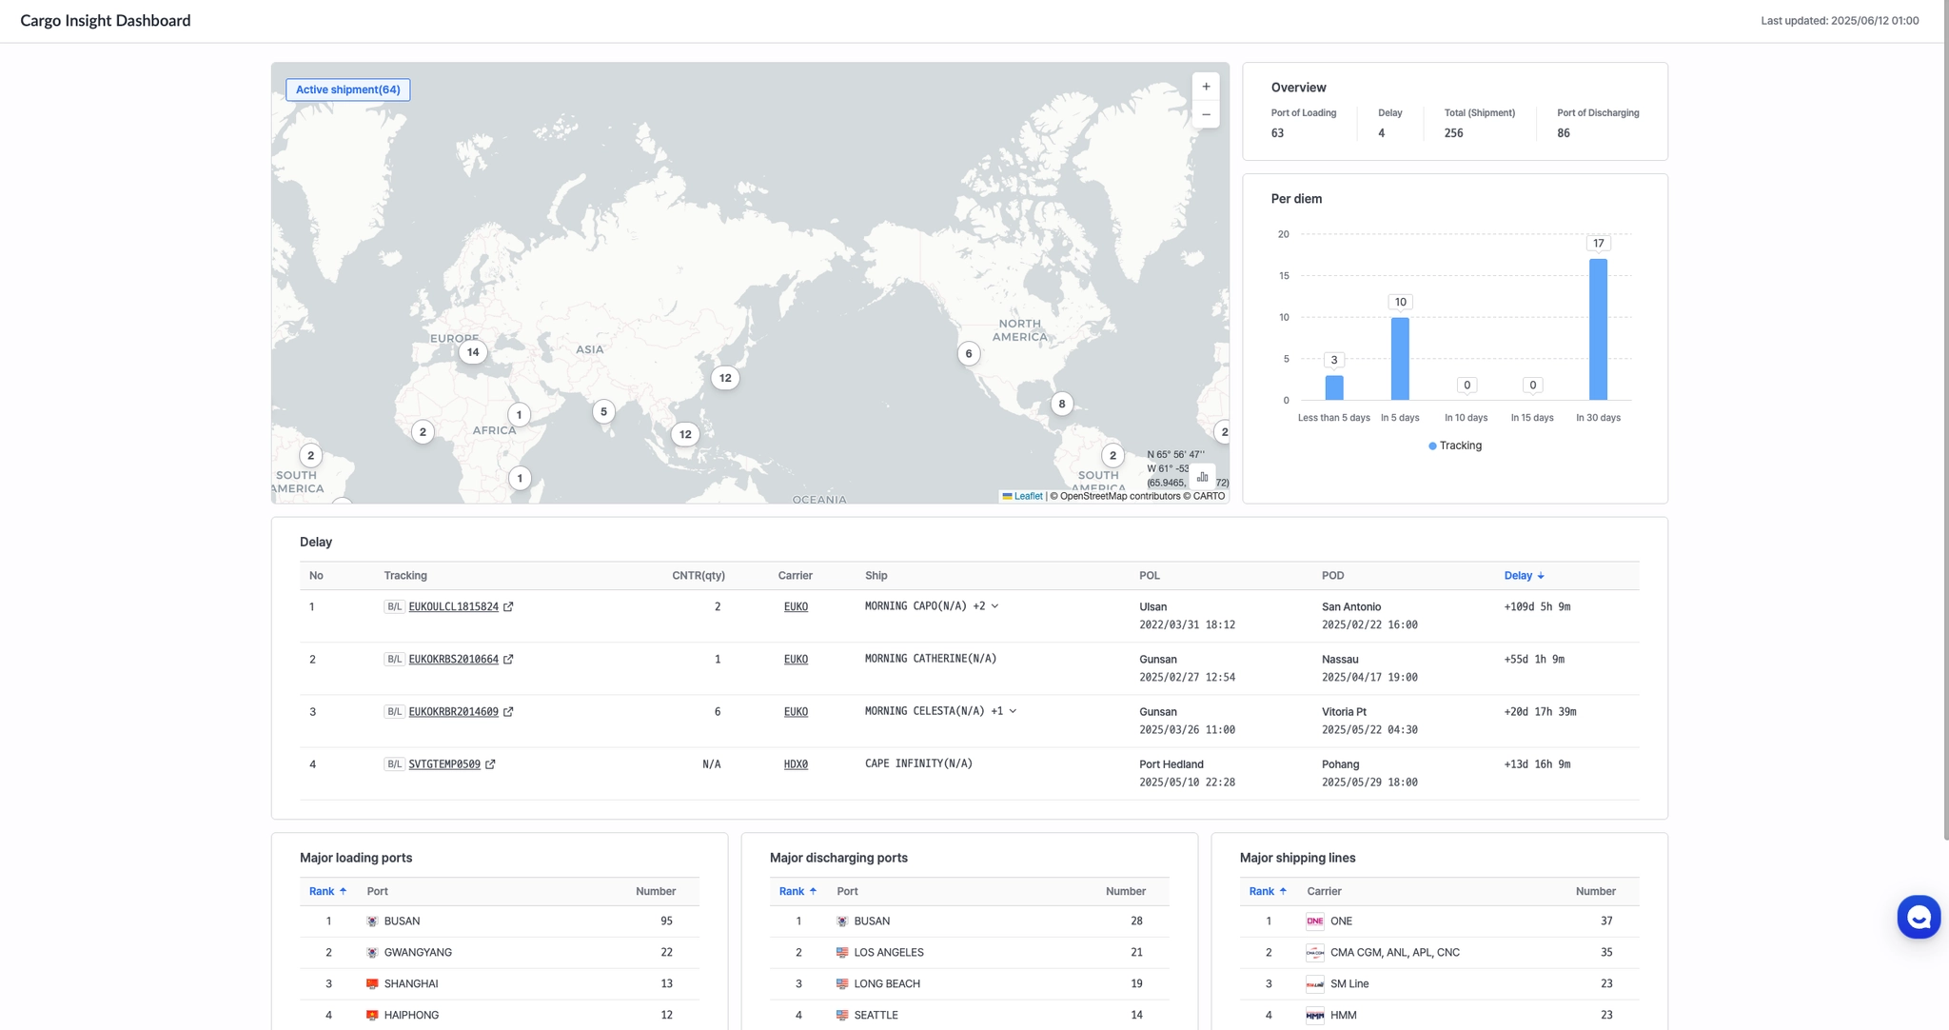
Task: Toggle Tracking series in Per diem legend
Action: 1454,446
